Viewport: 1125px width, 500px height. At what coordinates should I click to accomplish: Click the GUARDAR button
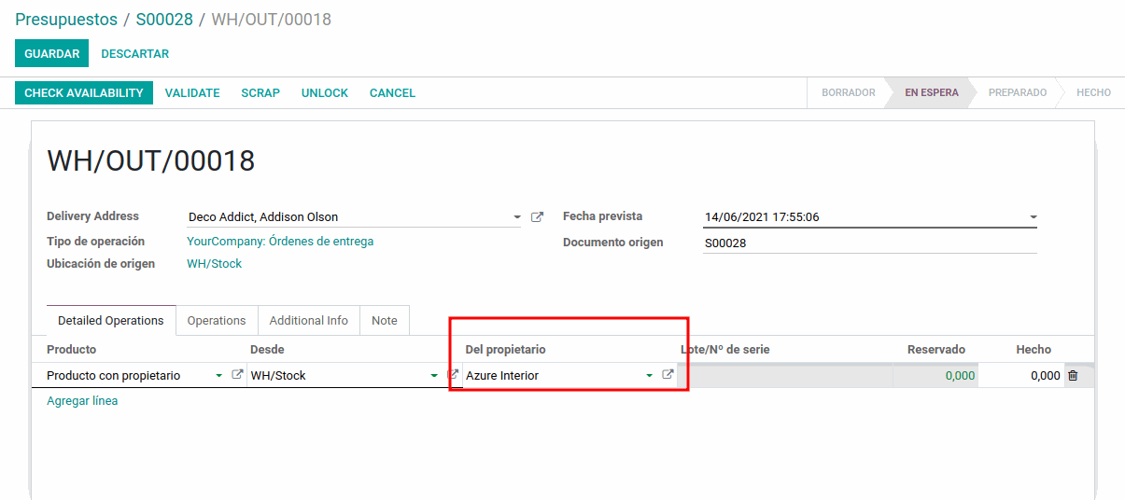pyautogui.click(x=51, y=53)
